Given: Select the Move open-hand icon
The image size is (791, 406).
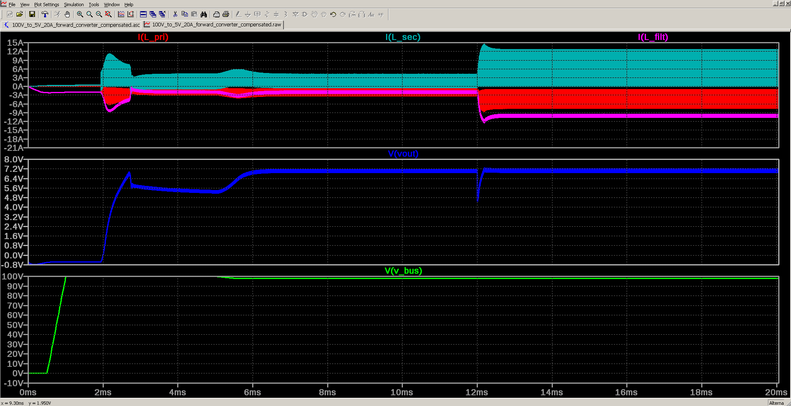Looking at the screenshot, I should pyautogui.click(x=314, y=14).
